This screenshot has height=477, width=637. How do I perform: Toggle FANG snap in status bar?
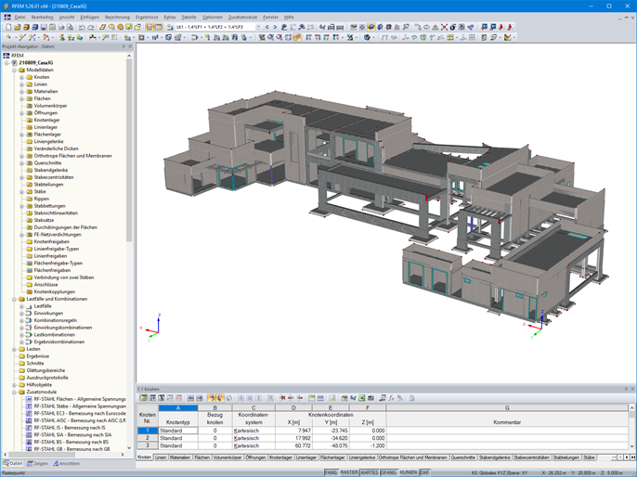click(331, 473)
